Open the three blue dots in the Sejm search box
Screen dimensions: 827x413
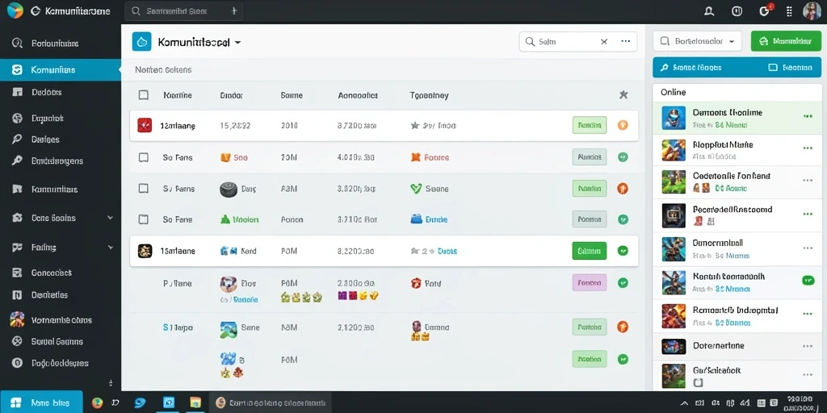626,41
